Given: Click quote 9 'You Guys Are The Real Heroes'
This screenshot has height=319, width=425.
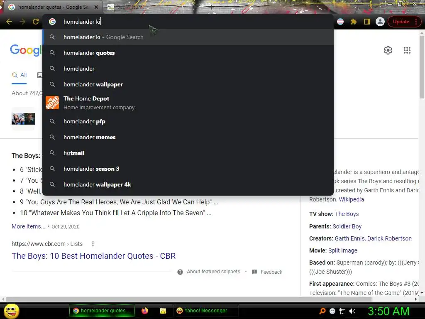Looking at the screenshot, I should (x=119, y=202).
